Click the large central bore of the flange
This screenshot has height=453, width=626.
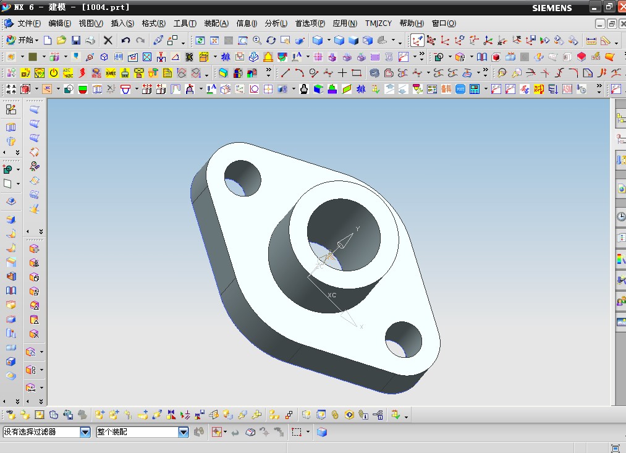pos(344,235)
